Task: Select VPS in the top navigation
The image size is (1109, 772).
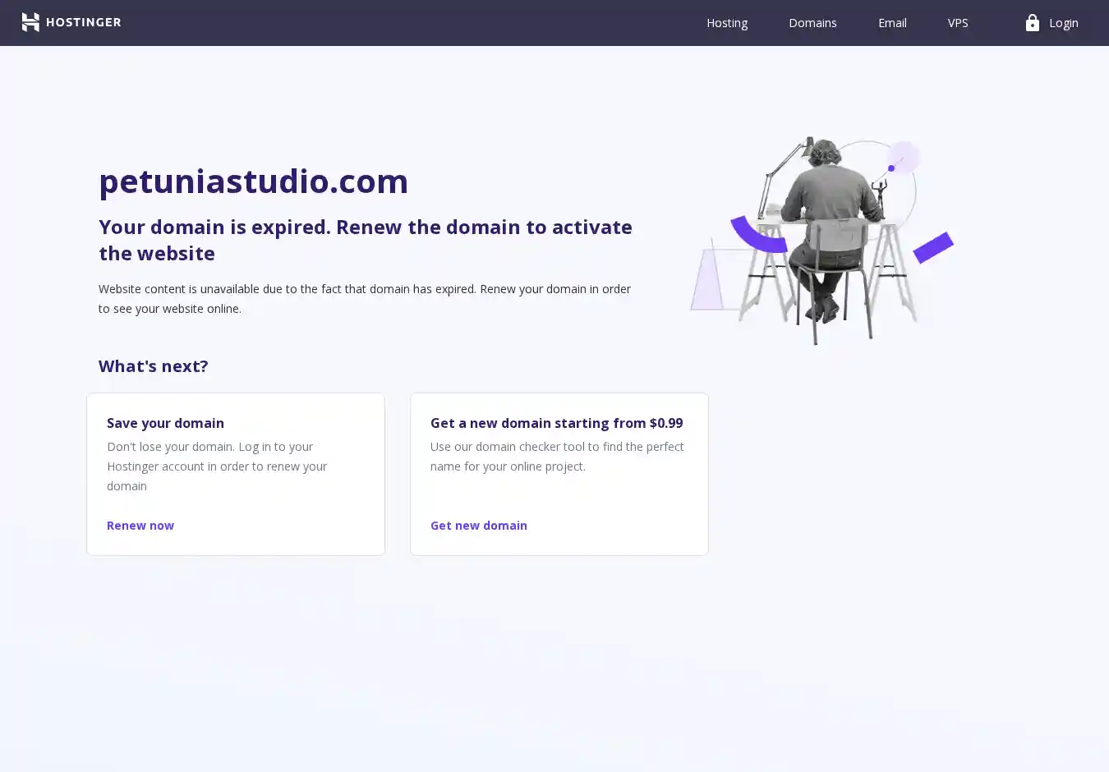Action: (957, 23)
